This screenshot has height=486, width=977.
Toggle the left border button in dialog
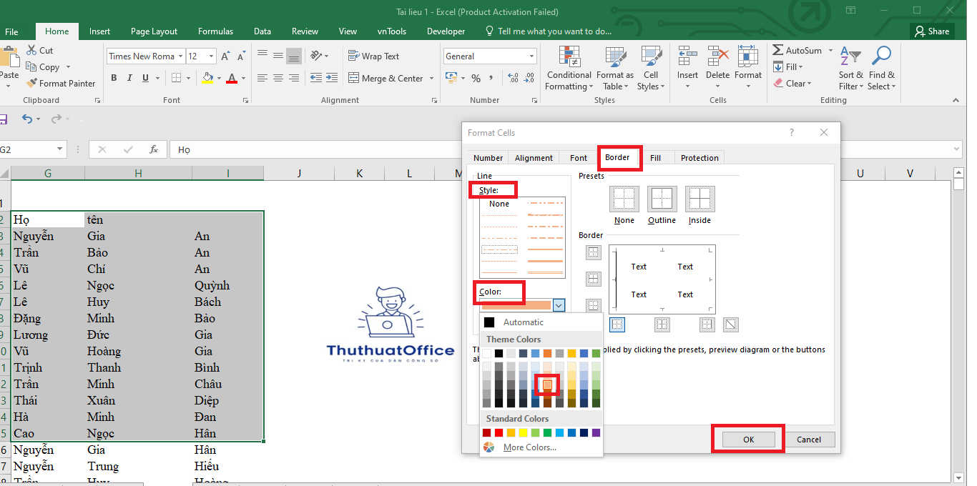tap(617, 324)
